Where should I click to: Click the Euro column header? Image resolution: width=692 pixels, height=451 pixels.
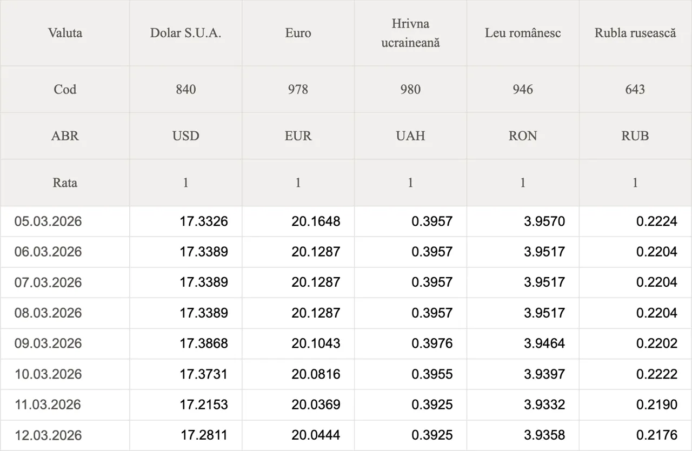(x=298, y=33)
